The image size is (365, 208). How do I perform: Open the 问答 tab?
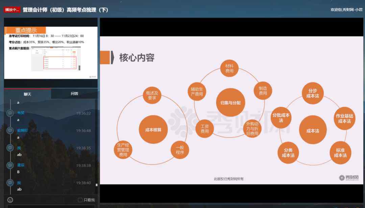click(74, 94)
